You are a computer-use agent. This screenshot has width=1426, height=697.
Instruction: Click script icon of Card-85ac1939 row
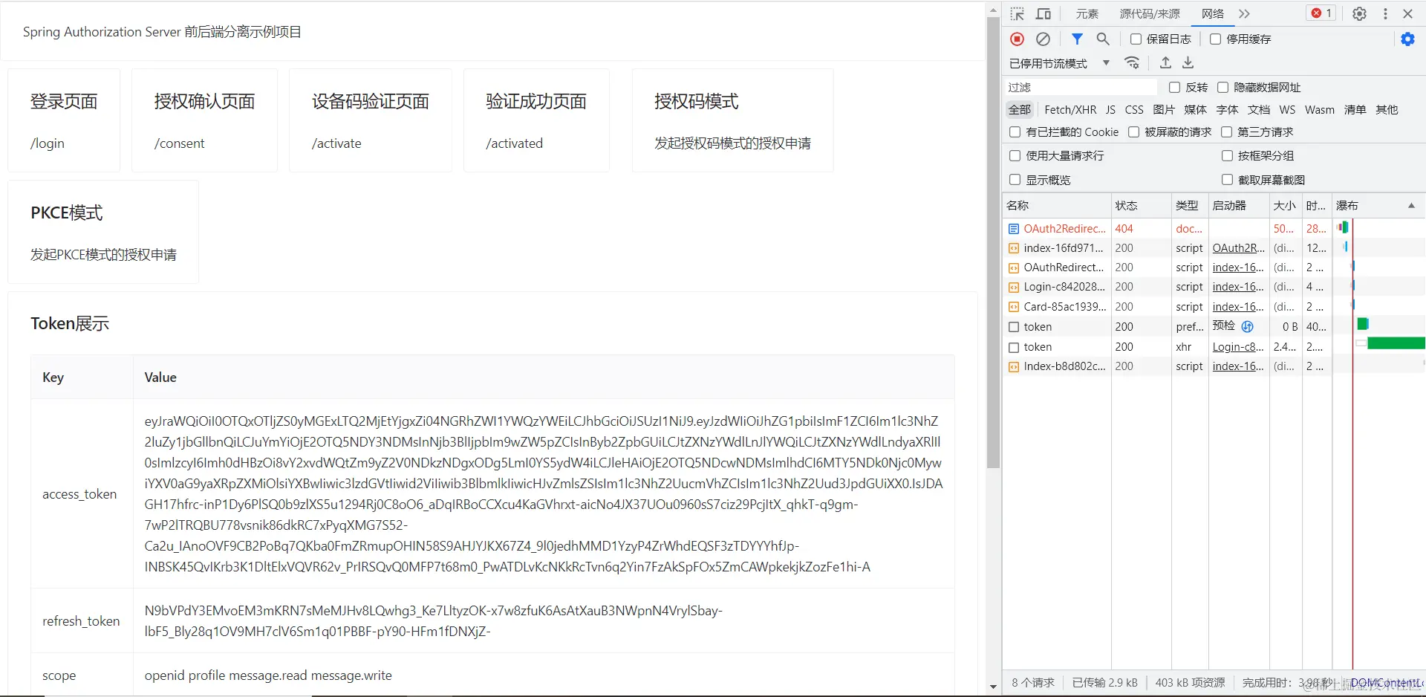[1014, 307]
